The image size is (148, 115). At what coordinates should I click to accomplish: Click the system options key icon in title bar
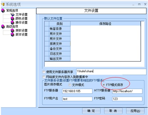pos(3,4)
